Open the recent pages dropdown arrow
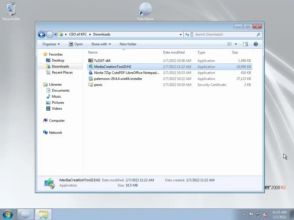 coord(55,35)
